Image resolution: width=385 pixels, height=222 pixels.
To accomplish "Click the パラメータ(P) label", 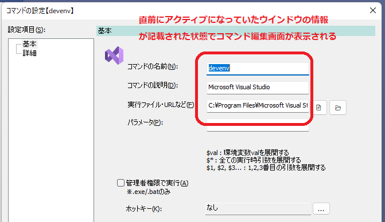I will tap(145, 122).
